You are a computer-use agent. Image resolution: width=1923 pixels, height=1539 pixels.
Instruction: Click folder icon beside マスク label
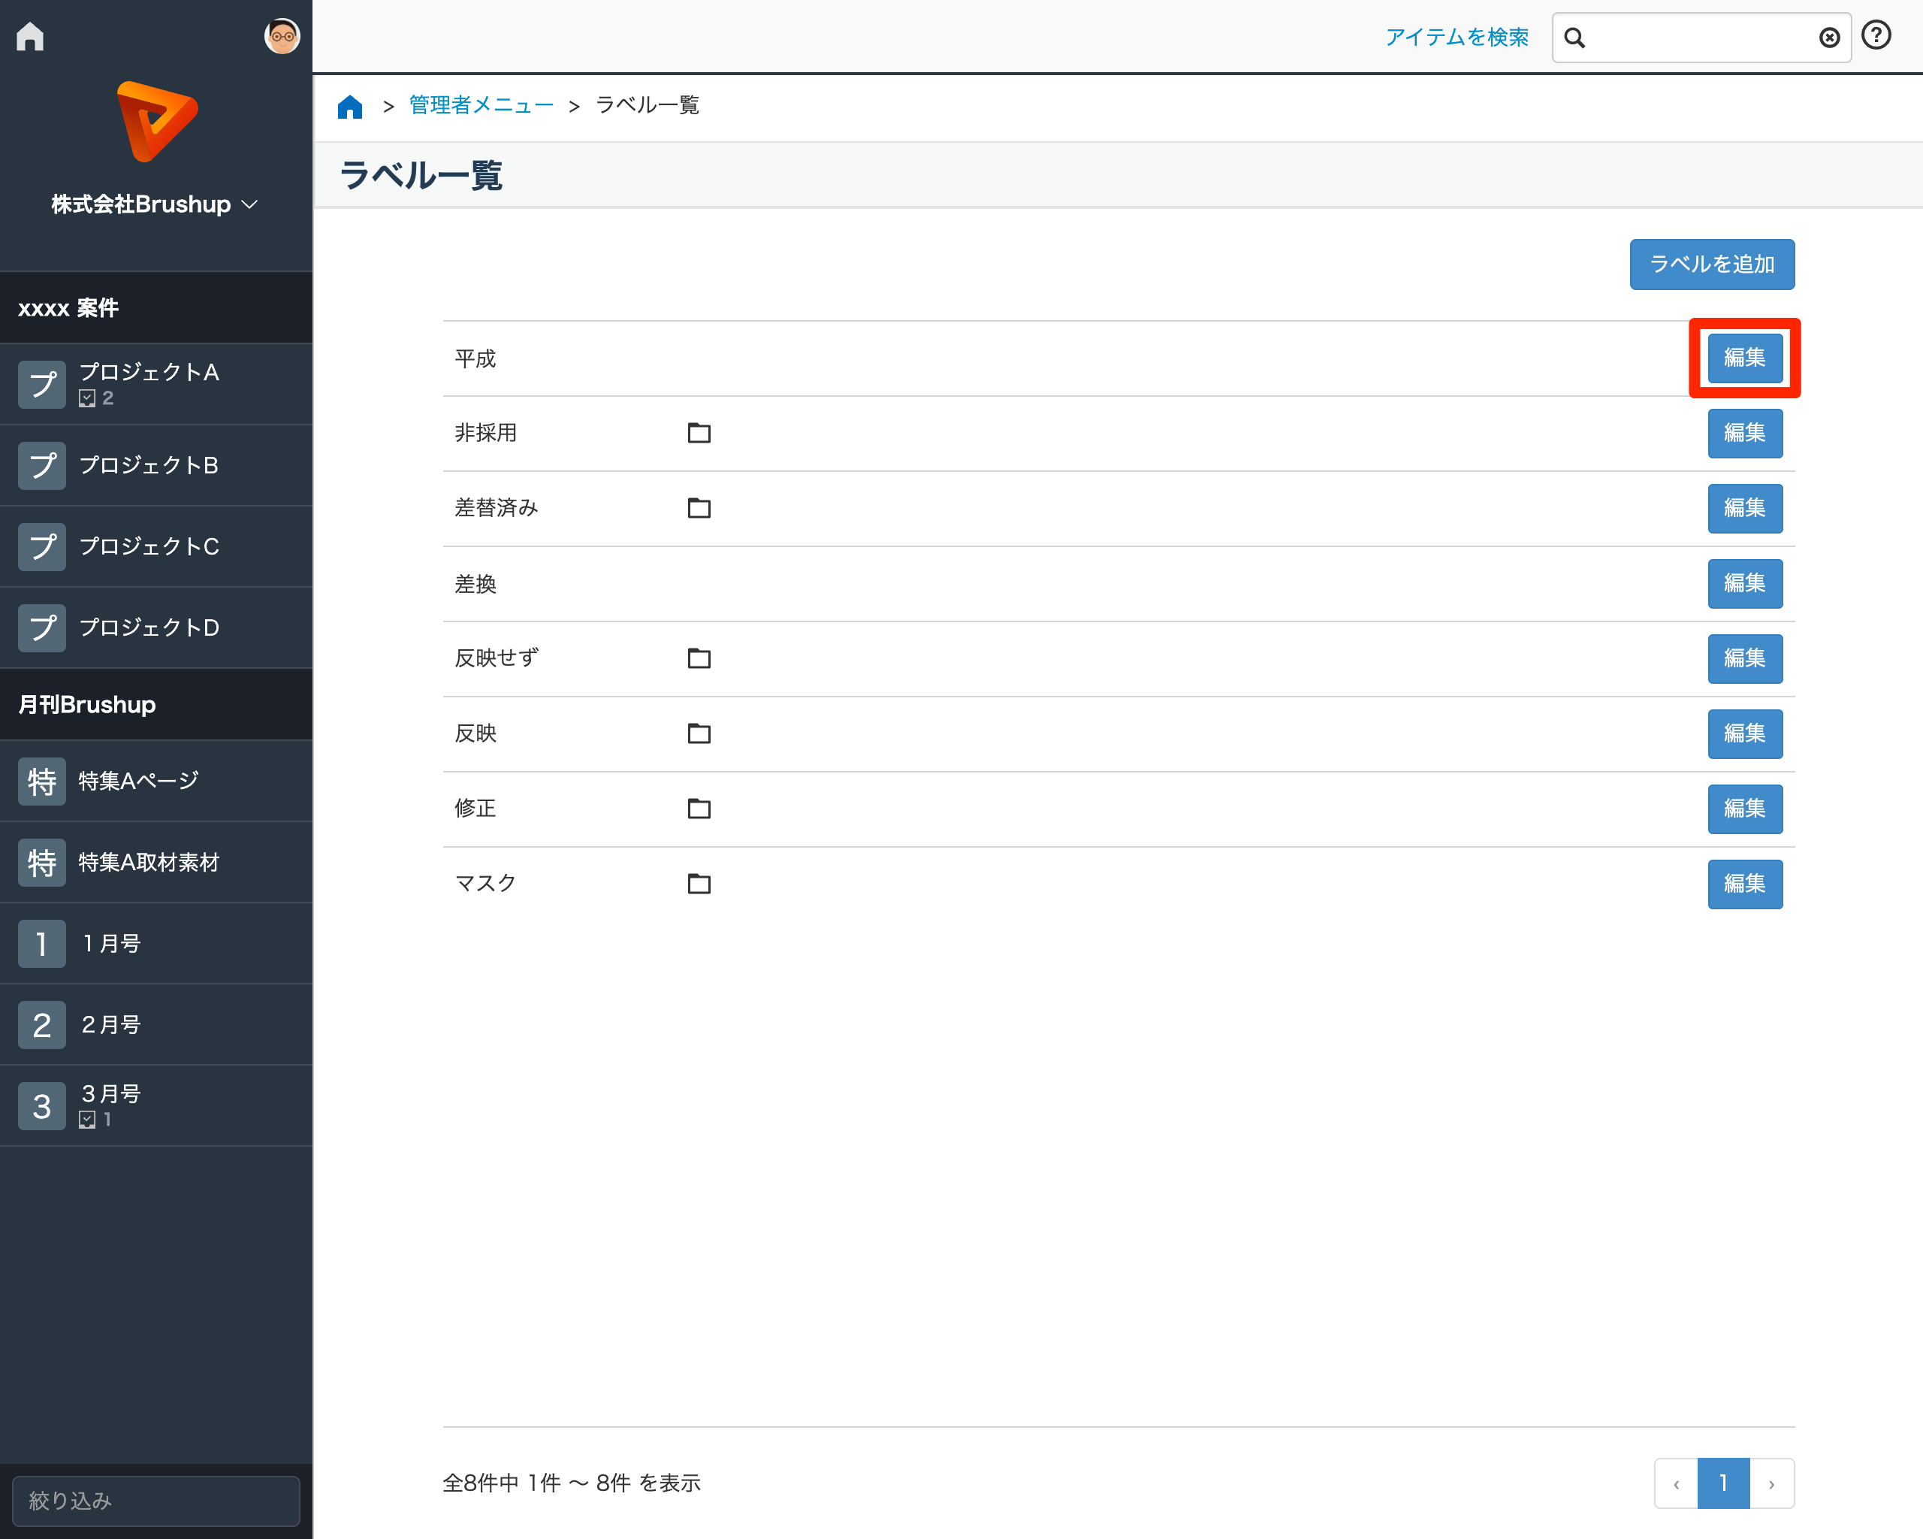(x=699, y=884)
